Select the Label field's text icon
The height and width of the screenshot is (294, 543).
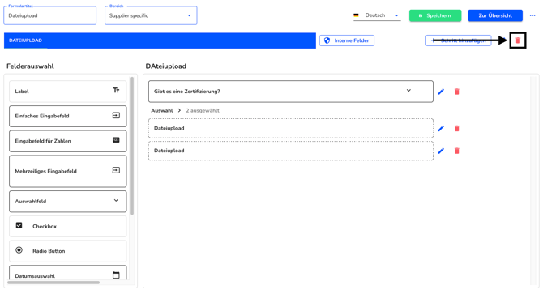pyautogui.click(x=116, y=90)
